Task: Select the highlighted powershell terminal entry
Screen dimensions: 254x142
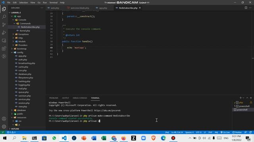Action: click(242, 110)
